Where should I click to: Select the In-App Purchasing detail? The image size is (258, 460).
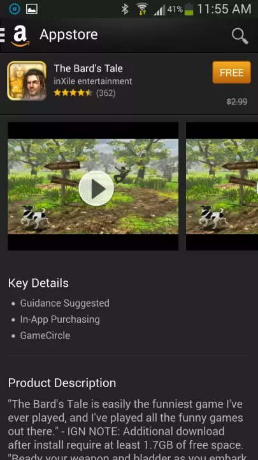(60, 319)
